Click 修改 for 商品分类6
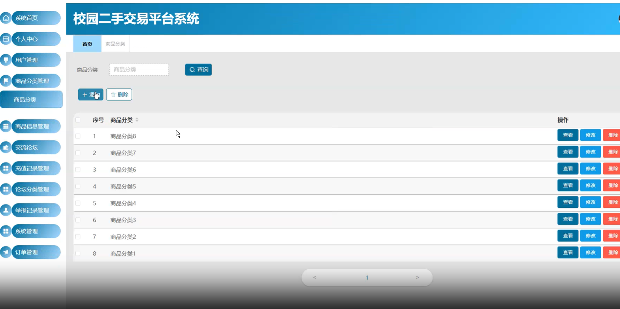Screen dimensions: 620x309 pyautogui.click(x=590, y=169)
